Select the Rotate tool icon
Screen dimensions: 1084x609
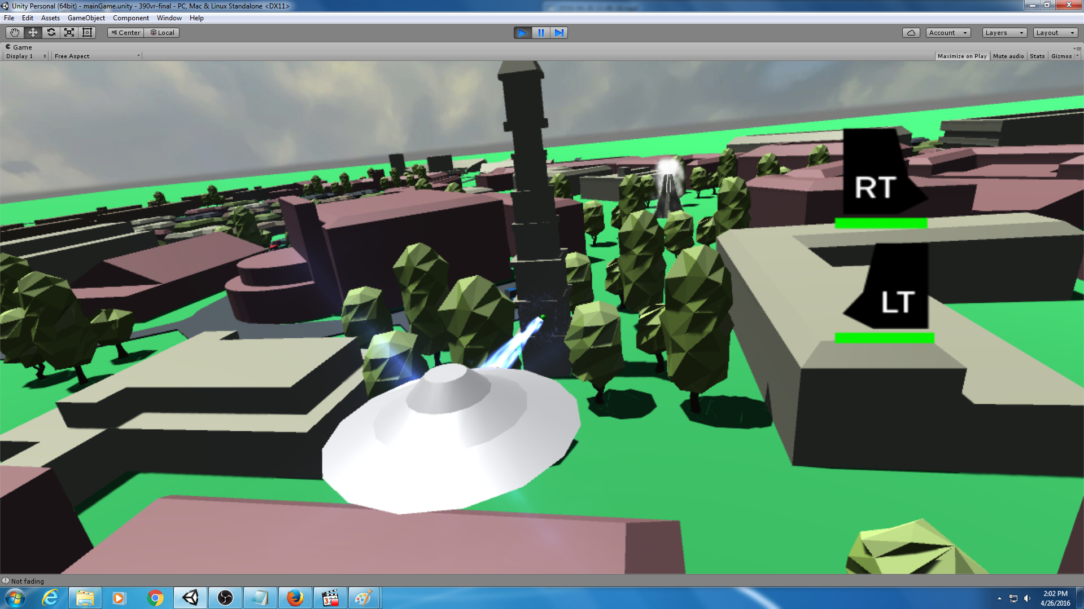[51, 33]
